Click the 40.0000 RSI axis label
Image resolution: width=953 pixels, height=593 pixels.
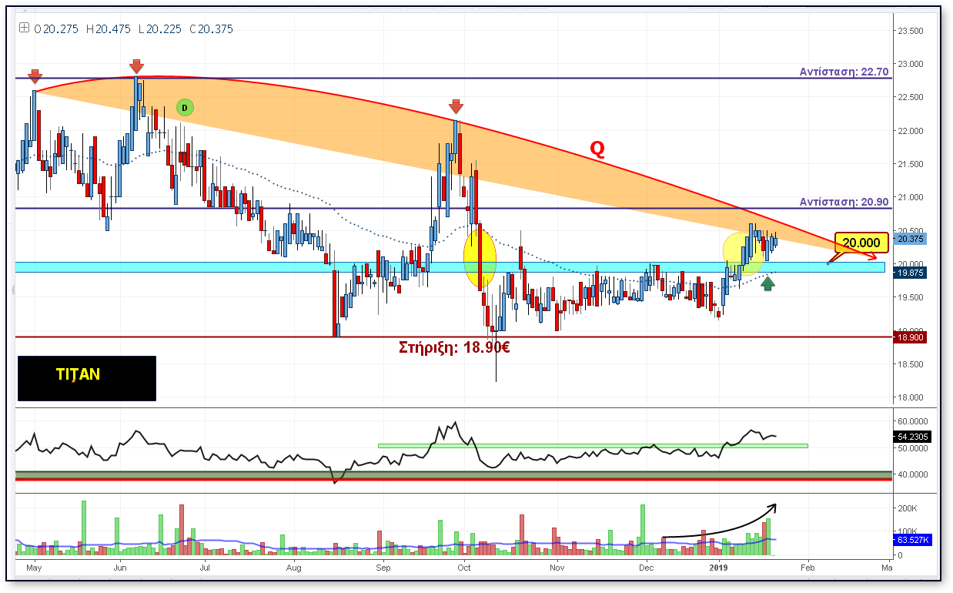tap(914, 474)
